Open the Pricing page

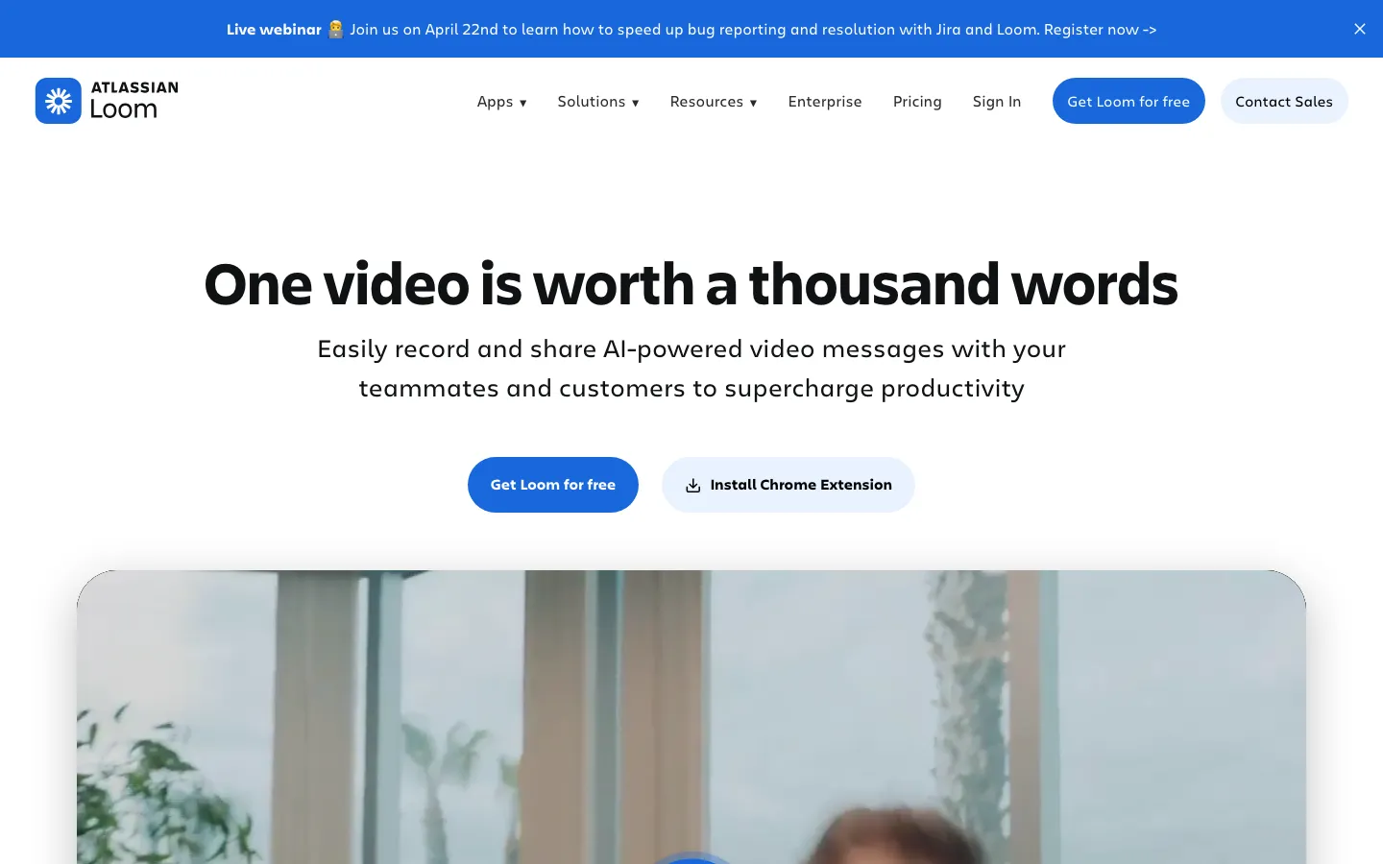(916, 102)
